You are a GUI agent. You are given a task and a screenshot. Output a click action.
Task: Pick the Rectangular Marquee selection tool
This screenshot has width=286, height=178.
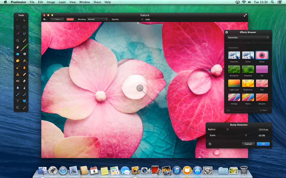pos(18,27)
